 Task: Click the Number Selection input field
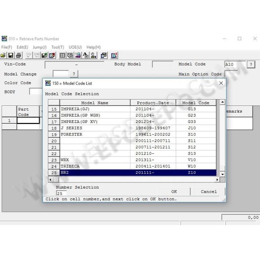tap(61, 194)
